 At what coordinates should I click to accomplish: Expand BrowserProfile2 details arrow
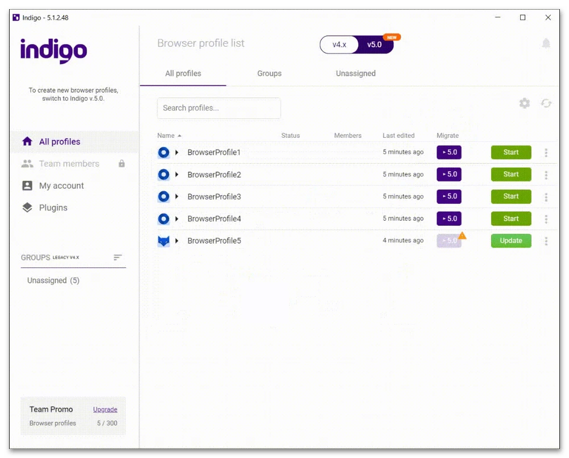(x=177, y=175)
